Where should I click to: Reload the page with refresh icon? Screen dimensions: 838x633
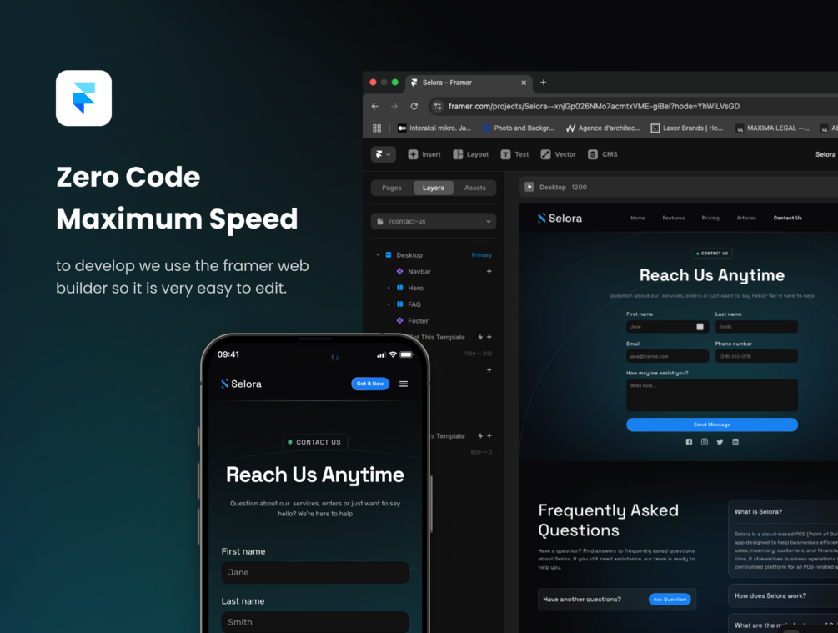click(x=414, y=107)
